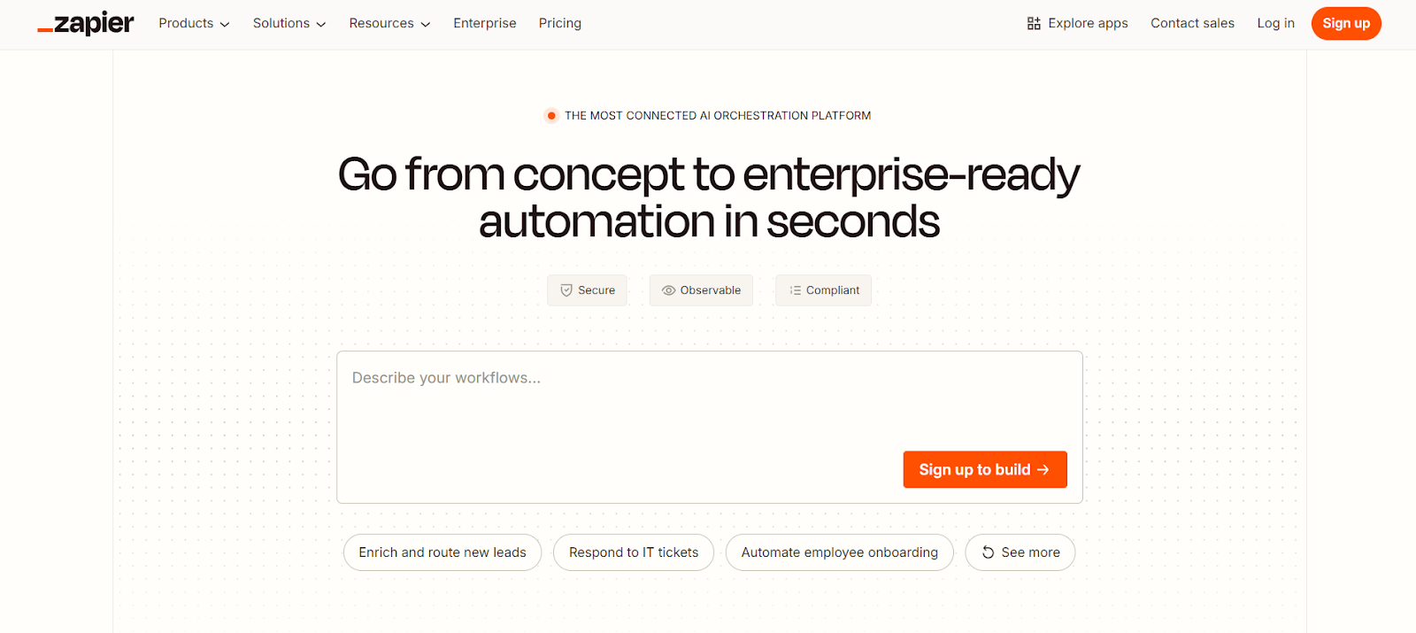Click the orange dot beside the platform tagline

550,114
